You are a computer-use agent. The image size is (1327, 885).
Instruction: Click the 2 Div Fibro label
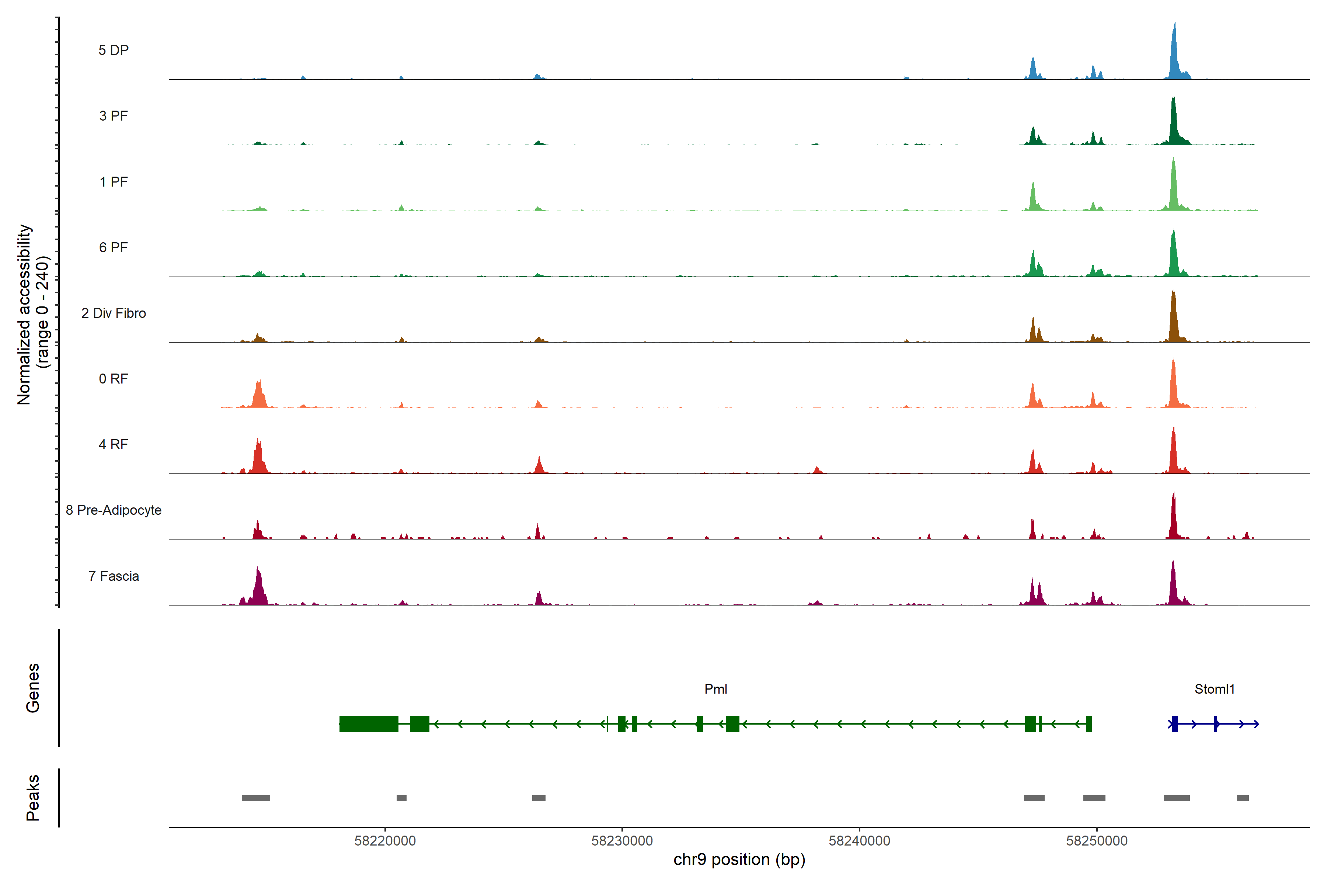(114, 313)
